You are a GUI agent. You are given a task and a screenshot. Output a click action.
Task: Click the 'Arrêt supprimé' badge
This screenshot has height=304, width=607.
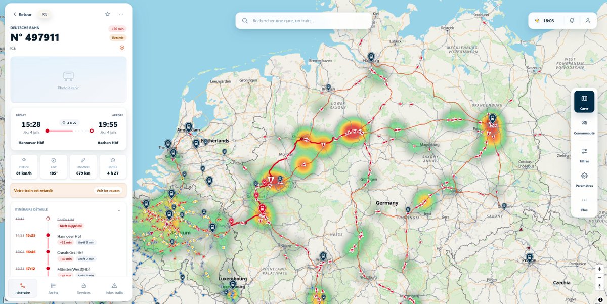pyautogui.click(x=71, y=226)
